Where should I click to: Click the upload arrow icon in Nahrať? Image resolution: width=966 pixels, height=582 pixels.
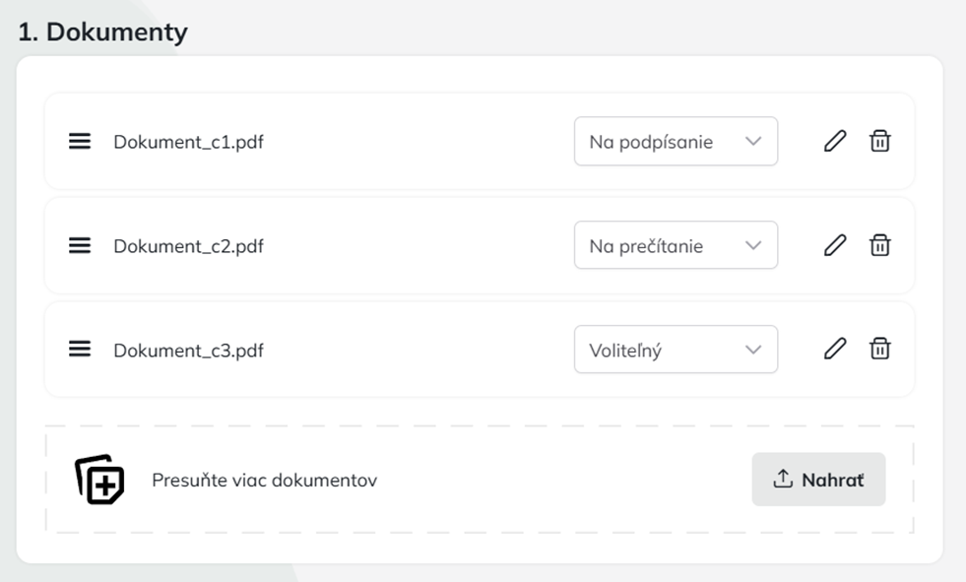pyautogui.click(x=783, y=480)
